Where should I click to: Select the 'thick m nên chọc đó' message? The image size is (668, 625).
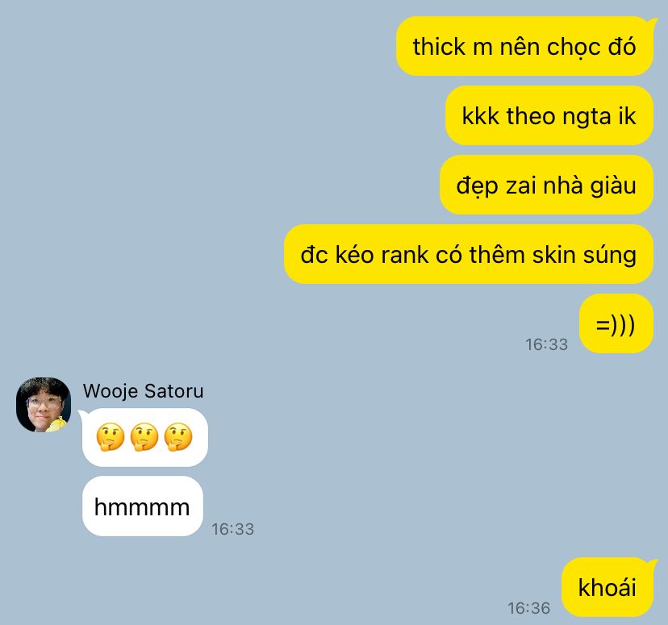[x=524, y=46]
